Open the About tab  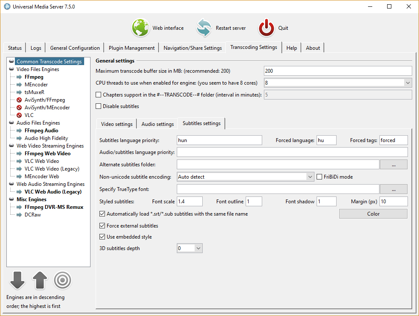(313, 48)
